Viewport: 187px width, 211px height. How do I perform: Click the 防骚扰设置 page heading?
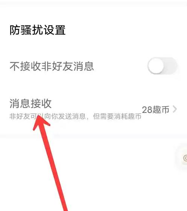[38, 30]
